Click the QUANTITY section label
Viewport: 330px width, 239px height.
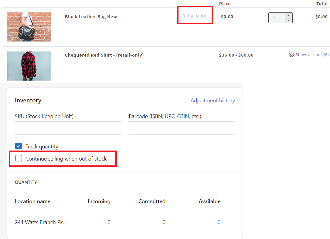click(x=26, y=182)
